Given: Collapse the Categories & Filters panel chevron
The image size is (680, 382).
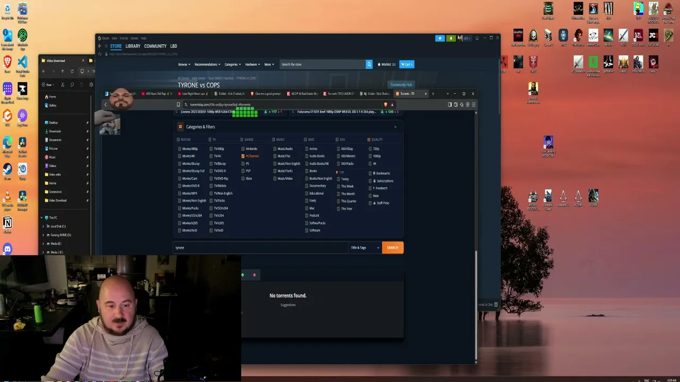Looking at the screenshot, I should pos(395,127).
